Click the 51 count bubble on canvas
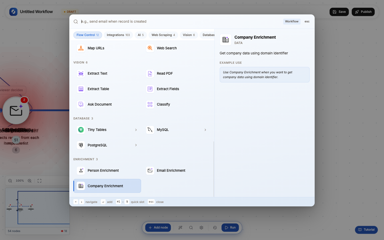The height and width of the screenshot is (240, 384). point(16,140)
